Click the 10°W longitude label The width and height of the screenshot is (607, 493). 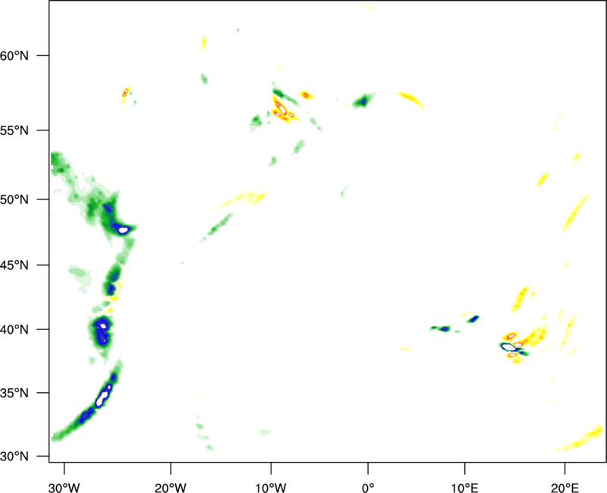pyautogui.click(x=271, y=488)
